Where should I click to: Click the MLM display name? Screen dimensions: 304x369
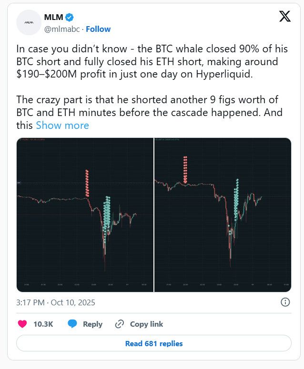(x=53, y=18)
